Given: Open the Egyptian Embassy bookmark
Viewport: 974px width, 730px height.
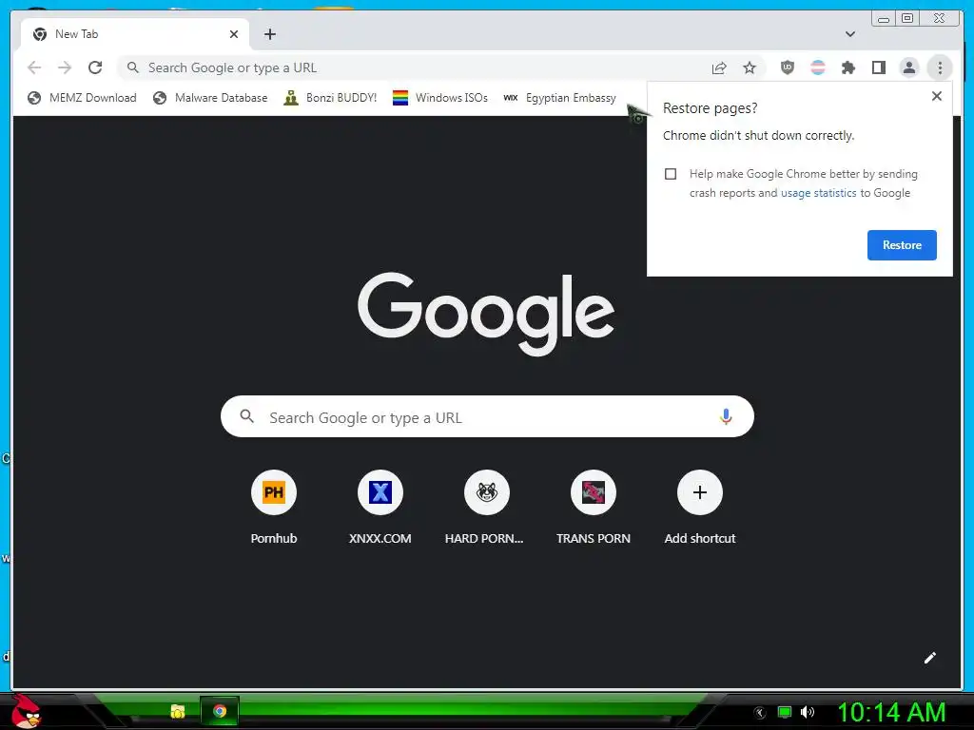Looking at the screenshot, I should tap(559, 98).
